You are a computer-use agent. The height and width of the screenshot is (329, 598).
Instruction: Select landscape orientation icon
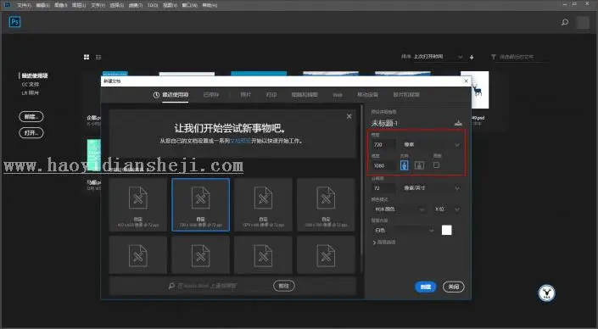coord(419,165)
